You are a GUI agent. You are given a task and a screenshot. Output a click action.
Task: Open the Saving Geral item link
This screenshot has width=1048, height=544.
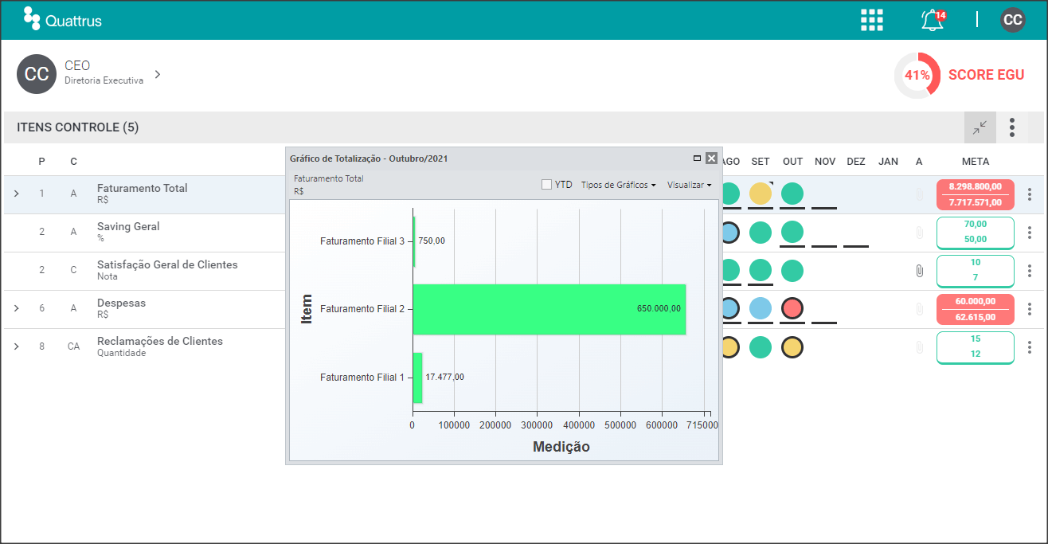click(x=128, y=227)
